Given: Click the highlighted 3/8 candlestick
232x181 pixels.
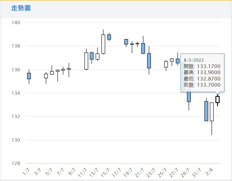Looking at the screenshot, I should (x=218, y=99).
